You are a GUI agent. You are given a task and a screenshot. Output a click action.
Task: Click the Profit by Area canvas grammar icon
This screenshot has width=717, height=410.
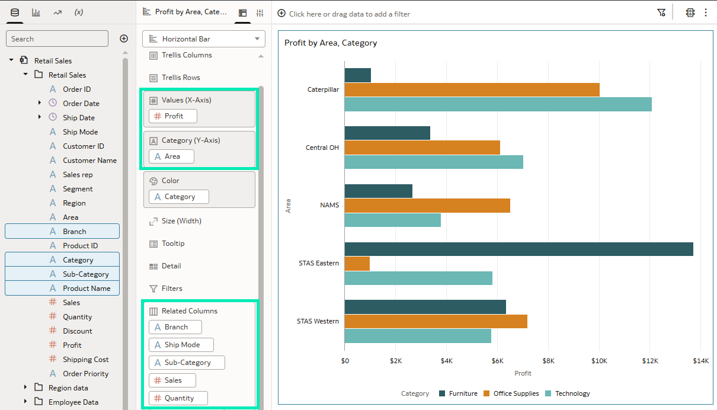pyautogui.click(x=242, y=12)
